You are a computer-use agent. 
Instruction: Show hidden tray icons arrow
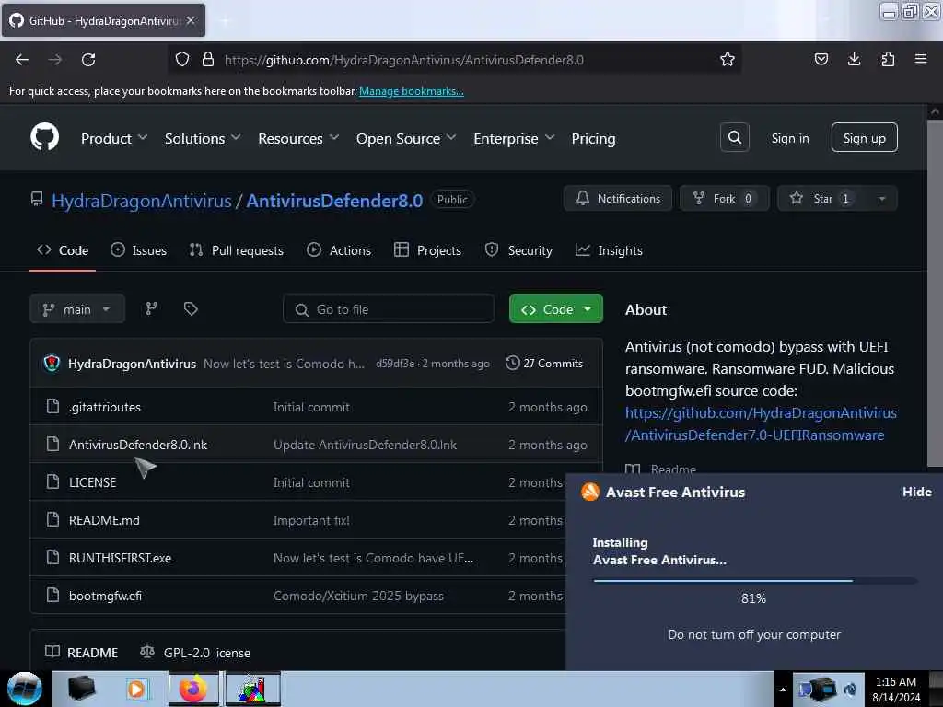783,689
